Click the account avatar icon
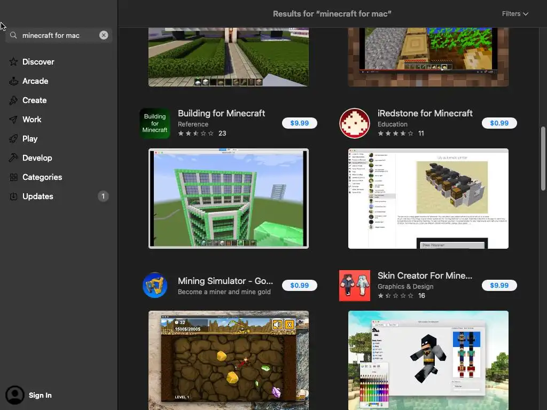Screen dimensions: 547x410 [x=14, y=395]
